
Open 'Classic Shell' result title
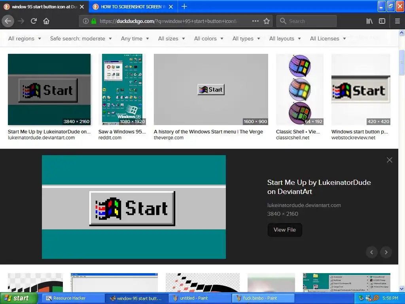pos(298,131)
